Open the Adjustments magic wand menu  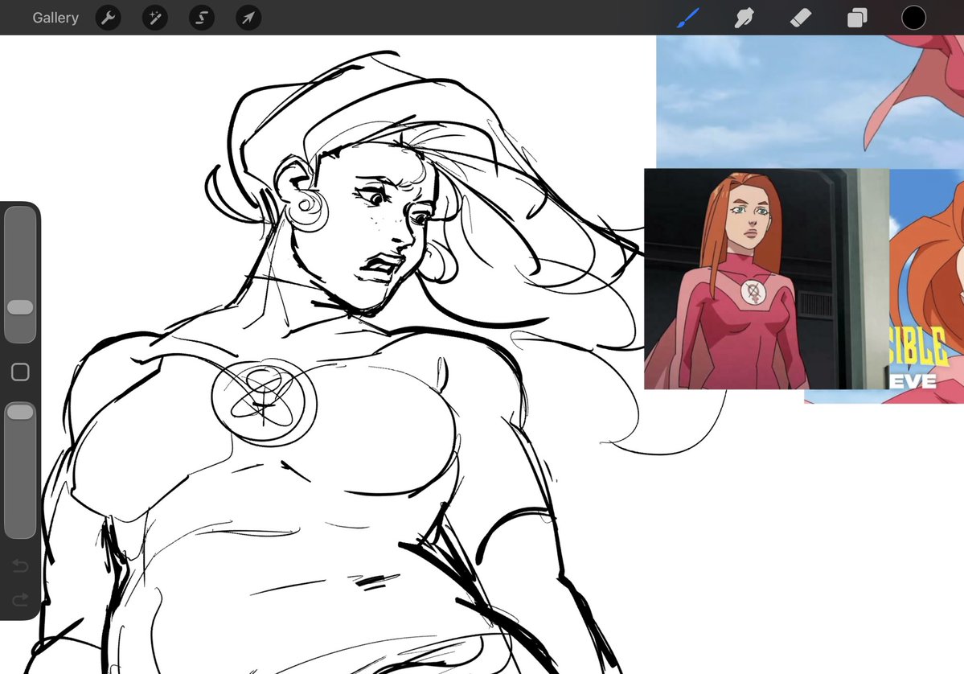[154, 17]
